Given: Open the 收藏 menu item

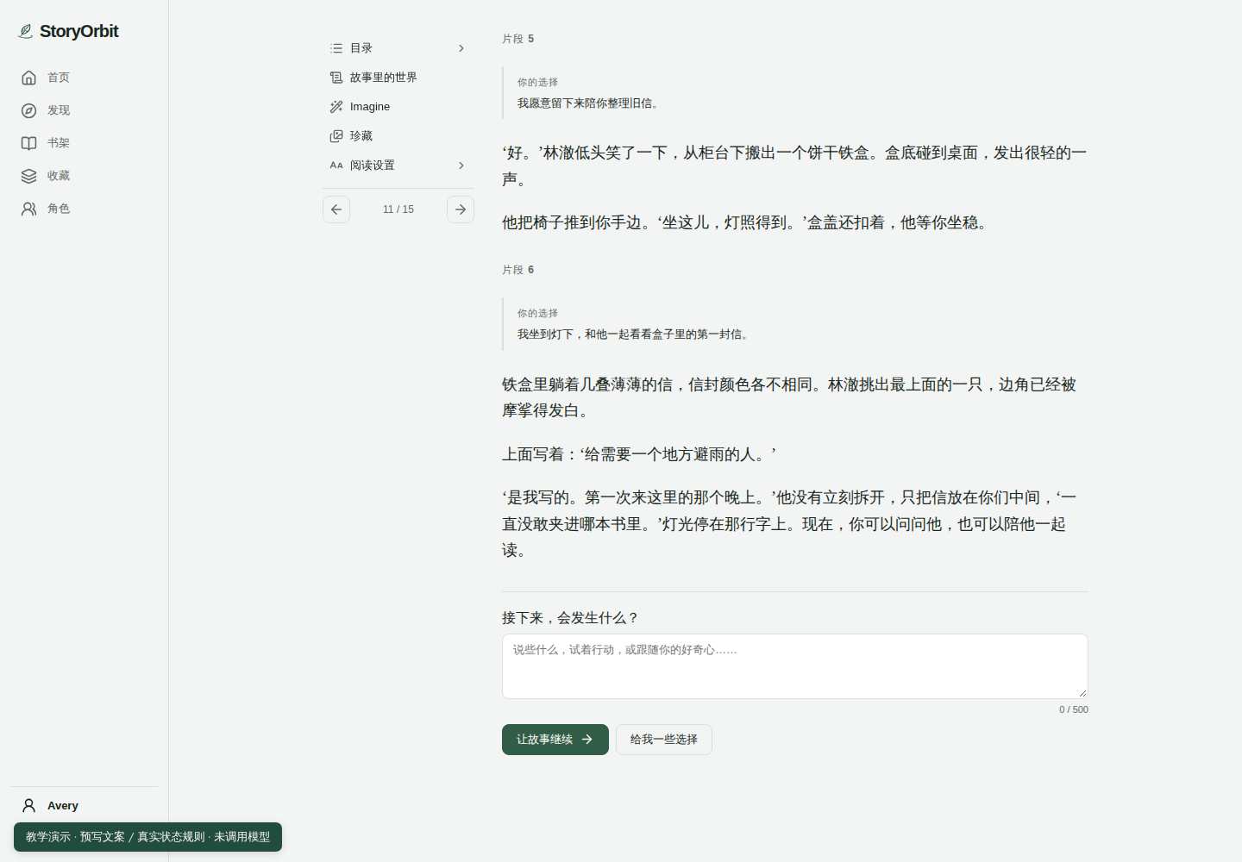Looking at the screenshot, I should click(x=84, y=176).
